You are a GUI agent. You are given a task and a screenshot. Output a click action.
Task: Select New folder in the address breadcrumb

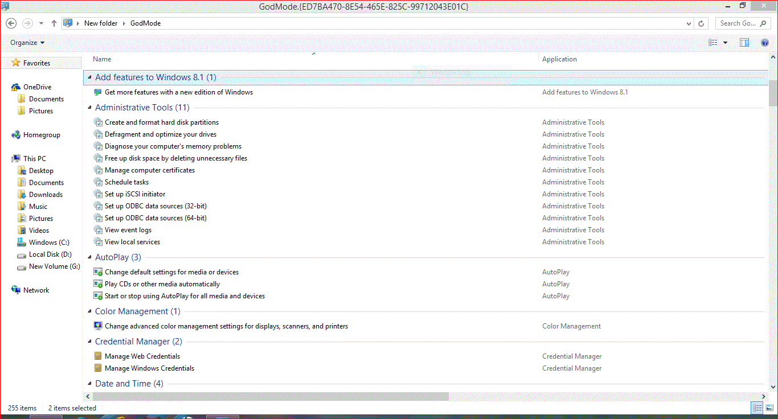point(101,23)
